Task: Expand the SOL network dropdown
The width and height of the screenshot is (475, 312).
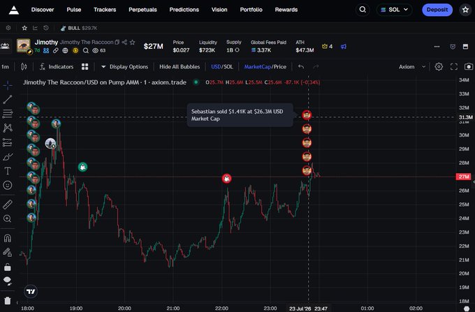Action: click(394, 10)
